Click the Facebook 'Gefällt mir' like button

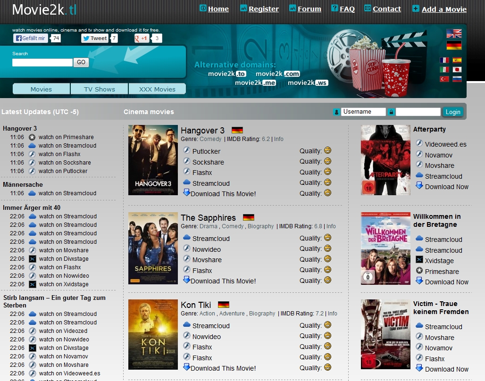pyautogui.click(x=31, y=38)
